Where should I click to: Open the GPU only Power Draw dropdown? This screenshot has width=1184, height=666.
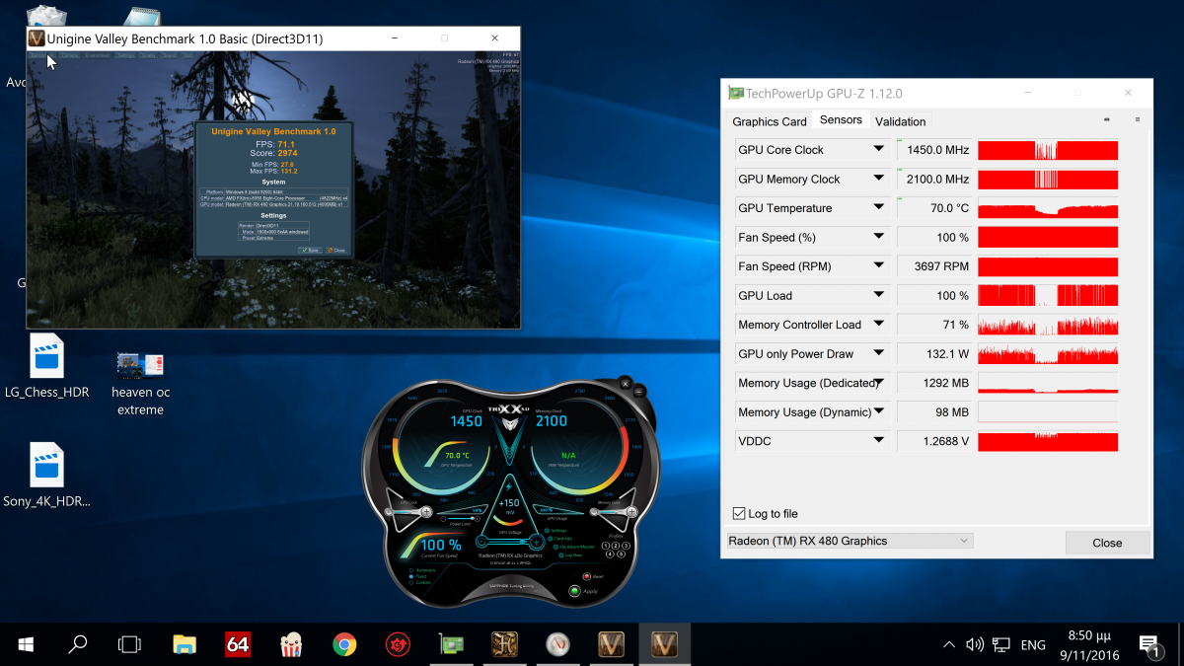[878, 353]
